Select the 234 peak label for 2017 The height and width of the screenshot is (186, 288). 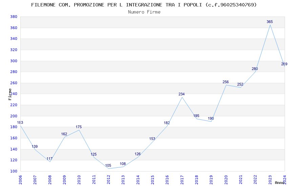pyautogui.click(x=182, y=94)
